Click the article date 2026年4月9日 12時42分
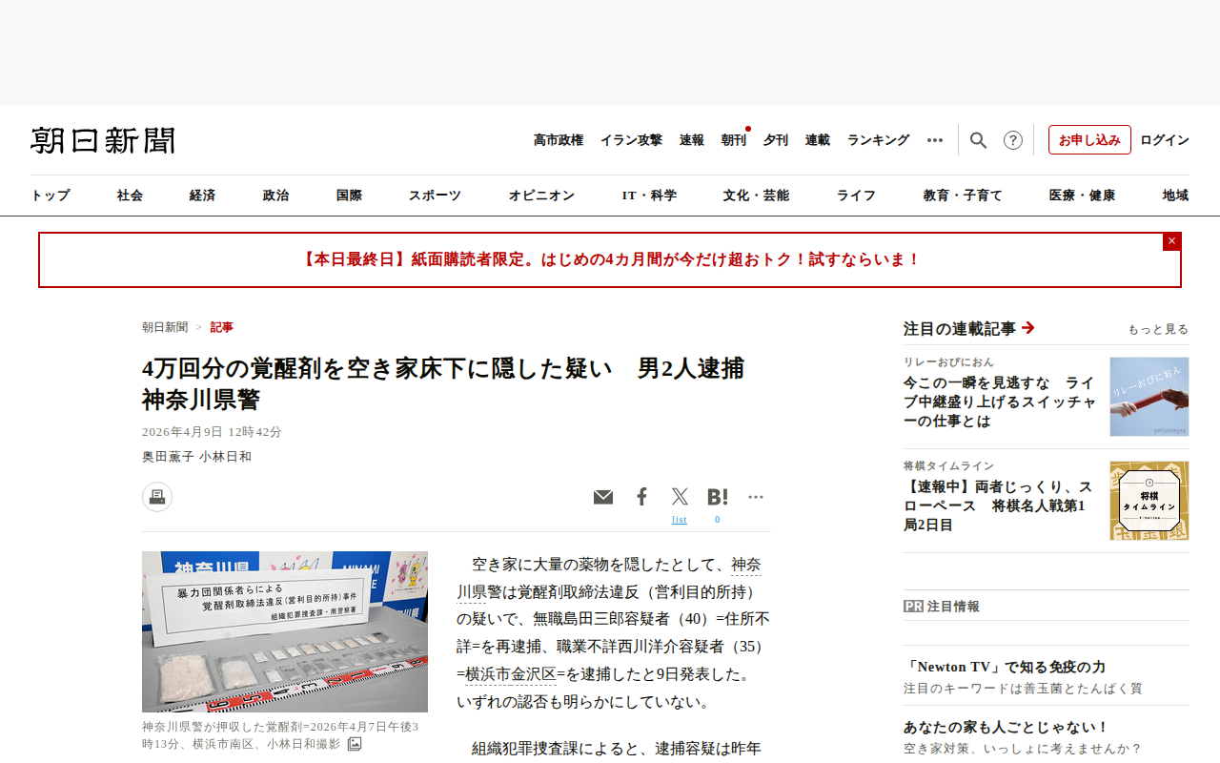This screenshot has height=763, width=1220. pos(212,432)
